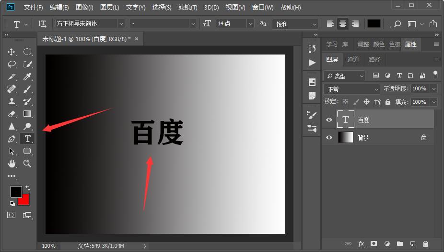Select the Lasso tool
Screen dimensions: 444x252
pos(12,64)
